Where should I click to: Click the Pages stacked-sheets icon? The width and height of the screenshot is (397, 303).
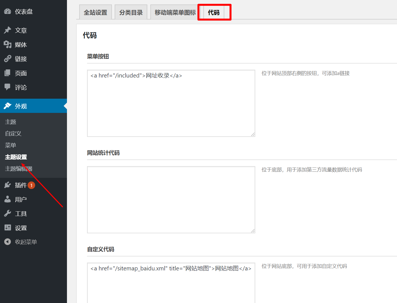[8, 73]
